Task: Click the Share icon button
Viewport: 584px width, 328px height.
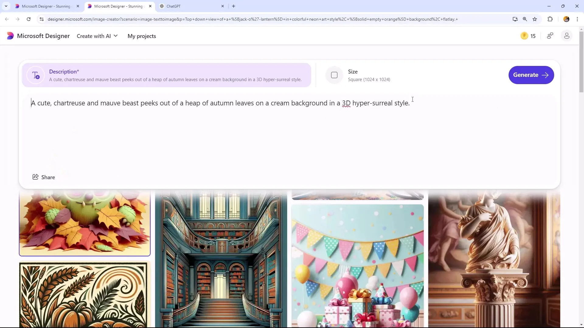Action: pyautogui.click(x=36, y=177)
